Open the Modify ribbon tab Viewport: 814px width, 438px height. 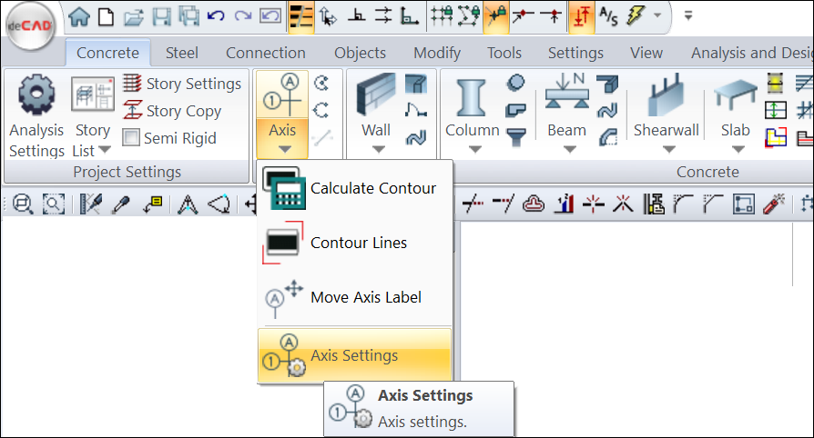436,53
